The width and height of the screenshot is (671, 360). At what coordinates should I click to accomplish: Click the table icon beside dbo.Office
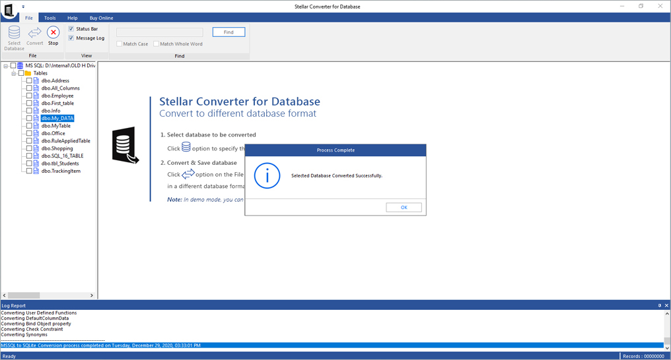pyautogui.click(x=36, y=133)
